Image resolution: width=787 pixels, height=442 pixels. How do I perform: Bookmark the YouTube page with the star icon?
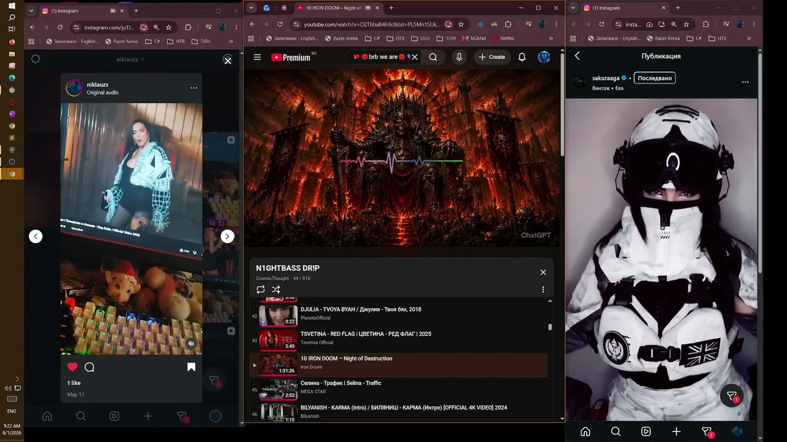461,24
